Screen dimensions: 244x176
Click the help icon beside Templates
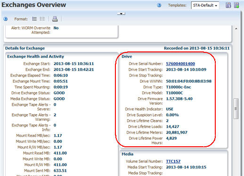159,5
